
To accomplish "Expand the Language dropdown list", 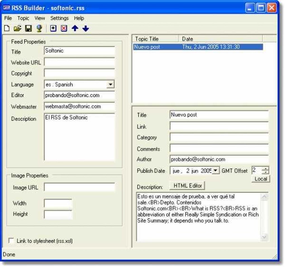I will [110, 84].
